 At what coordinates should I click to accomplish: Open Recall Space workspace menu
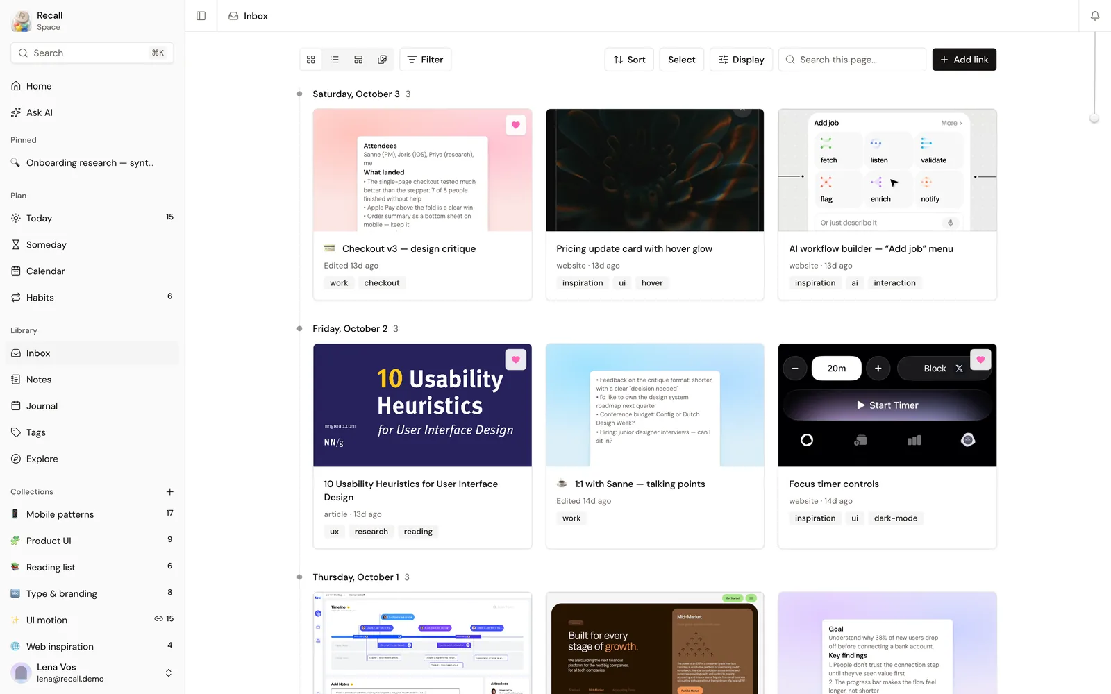pos(37,21)
